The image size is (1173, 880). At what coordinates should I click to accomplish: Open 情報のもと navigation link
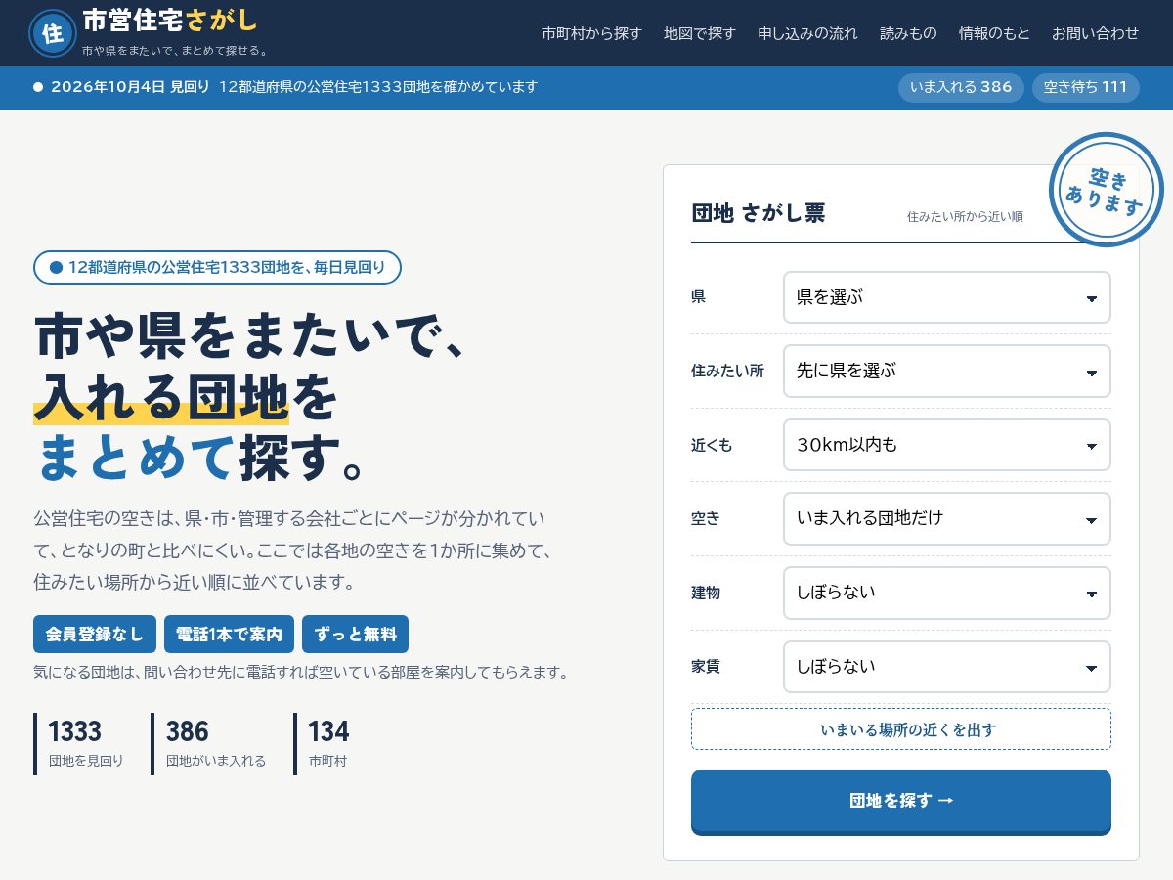click(994, 33)
